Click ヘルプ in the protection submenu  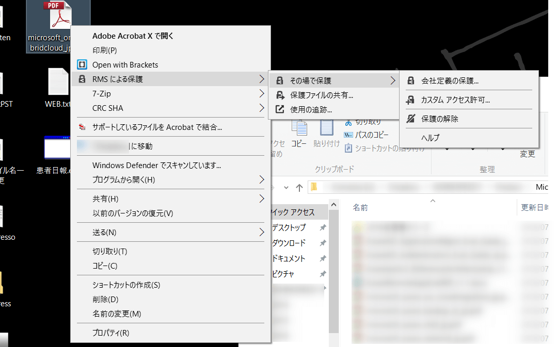[431, 138]
